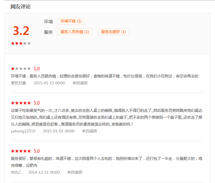This screenshot has height=183, width=215.
Task: Click the date 2015-01-15 00:00
Action: tap(49, 83)
